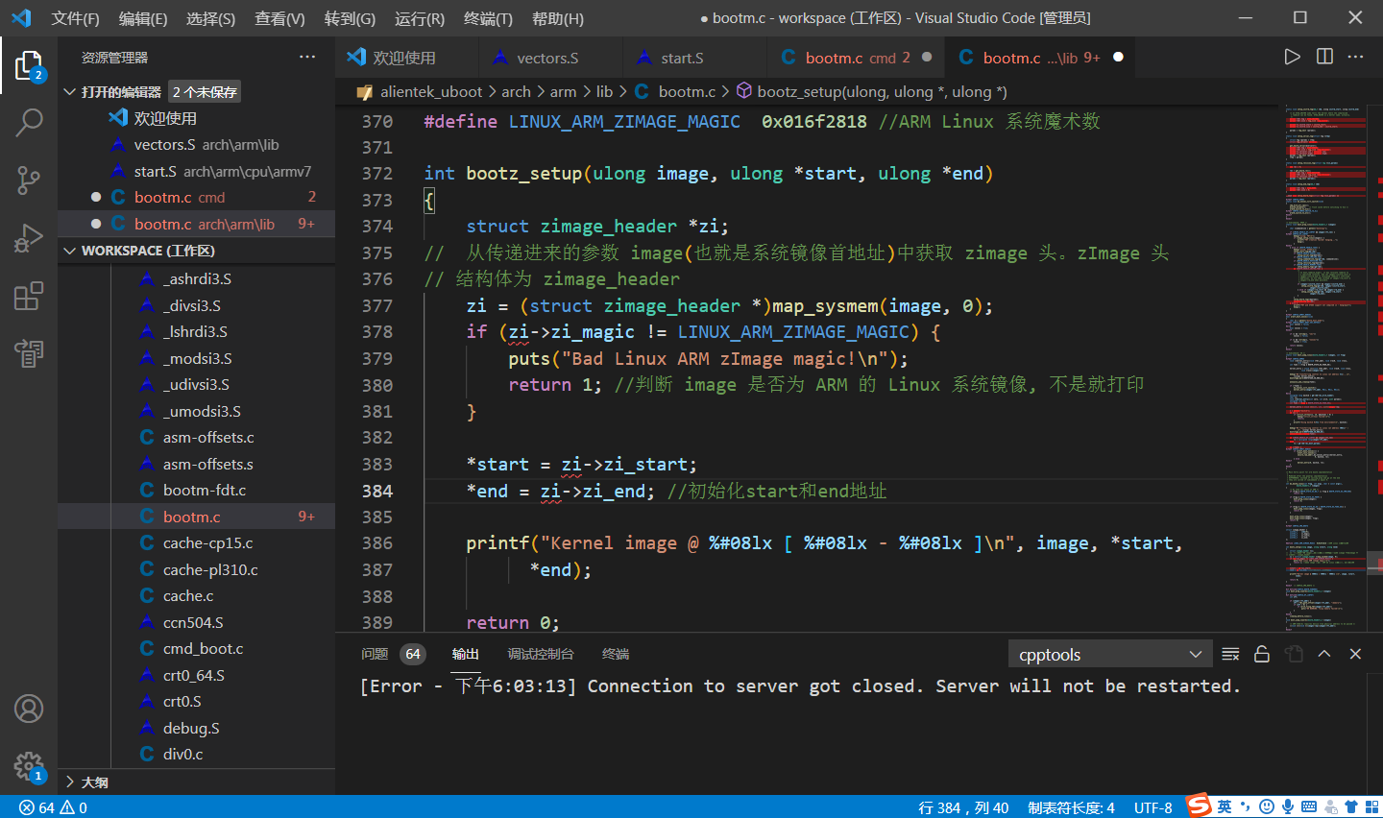Viewport: 1383px width, 818px height.
Task: Switch to the 调试控制台 panel tab
Action: (541, 654)
